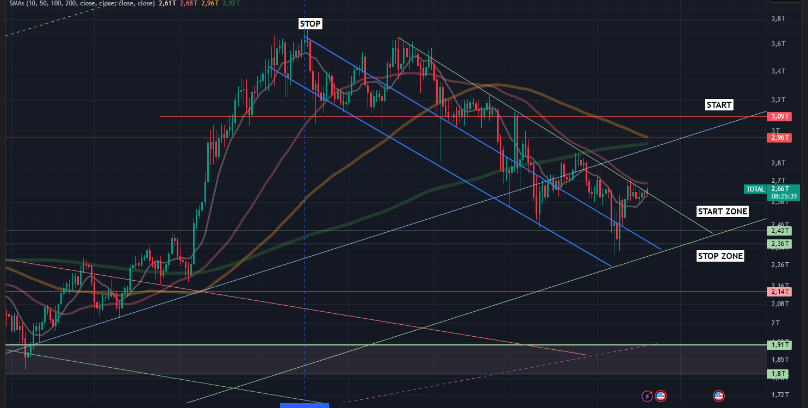The height and width of the screenshot is (408, 808).
Task: Click the 2,14T red price label
Action: coord(779,292)
